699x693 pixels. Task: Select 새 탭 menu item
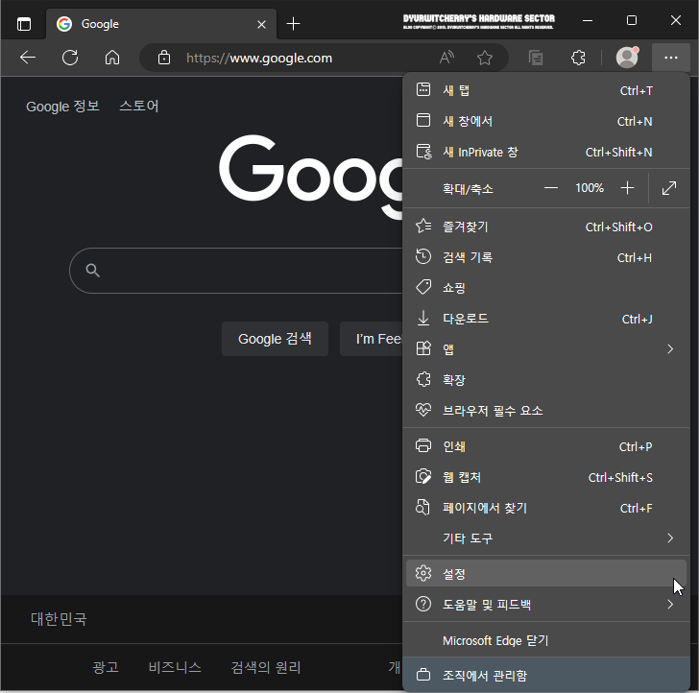[546, 90]
